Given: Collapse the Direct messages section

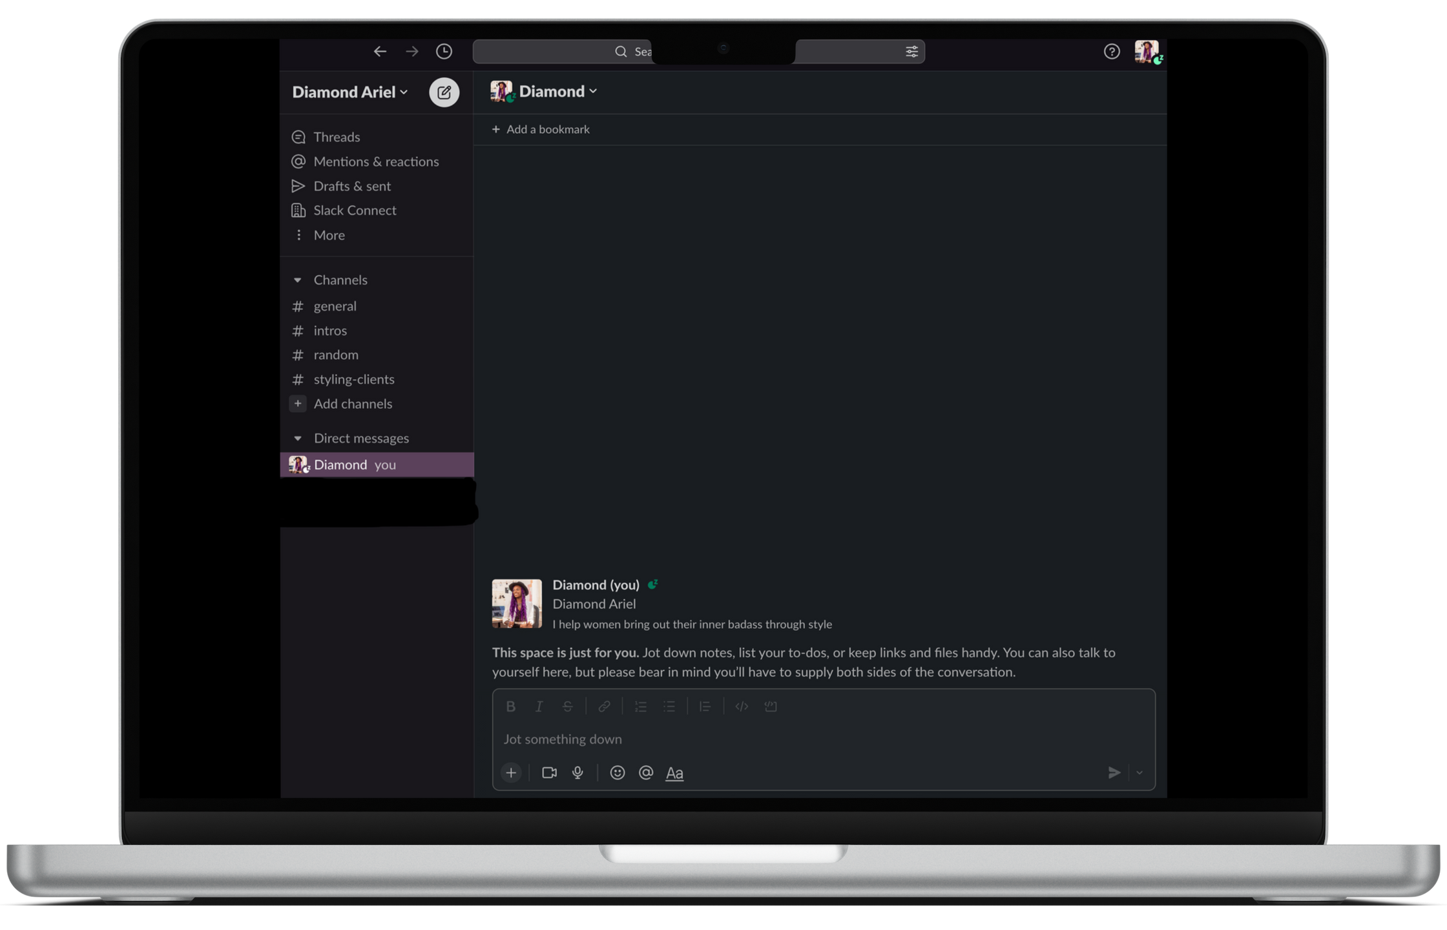Looking at the screenshot, I should tap(298, 439).
